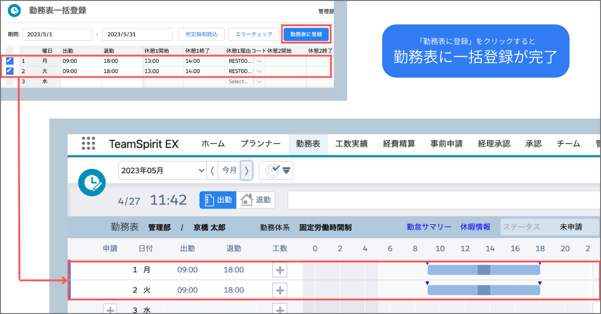Open break reason dropdown for row 2
The height and width of the screenshot is (314, 601).
click(x=259, y=71)
